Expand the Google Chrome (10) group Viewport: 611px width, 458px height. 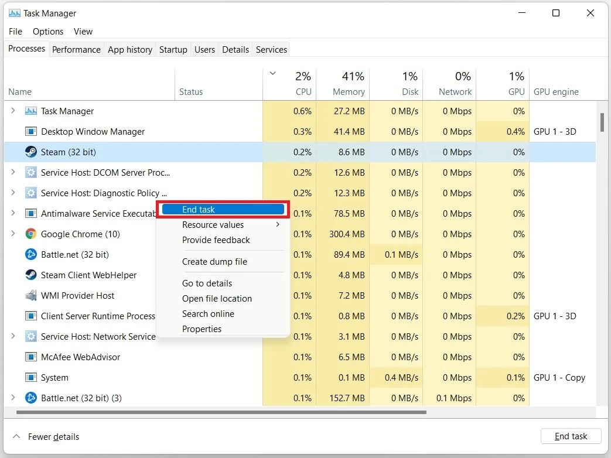point(13,234)
